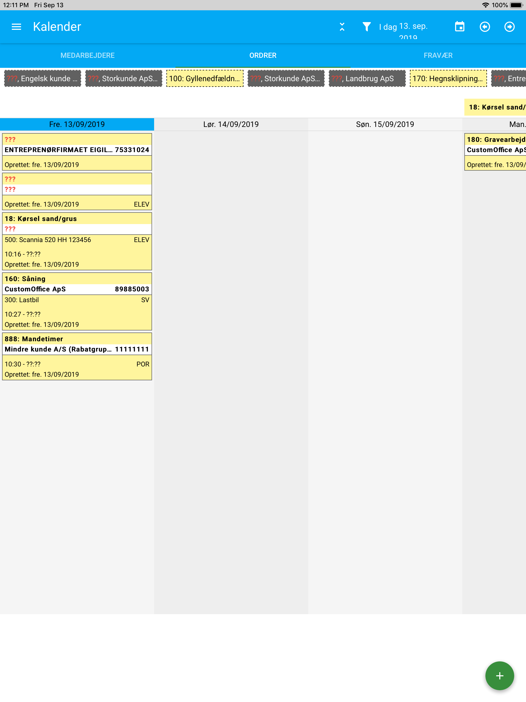Select the '170: Hegnsklipning...' order chip
526x702 pixels.
tap(448, 78)
